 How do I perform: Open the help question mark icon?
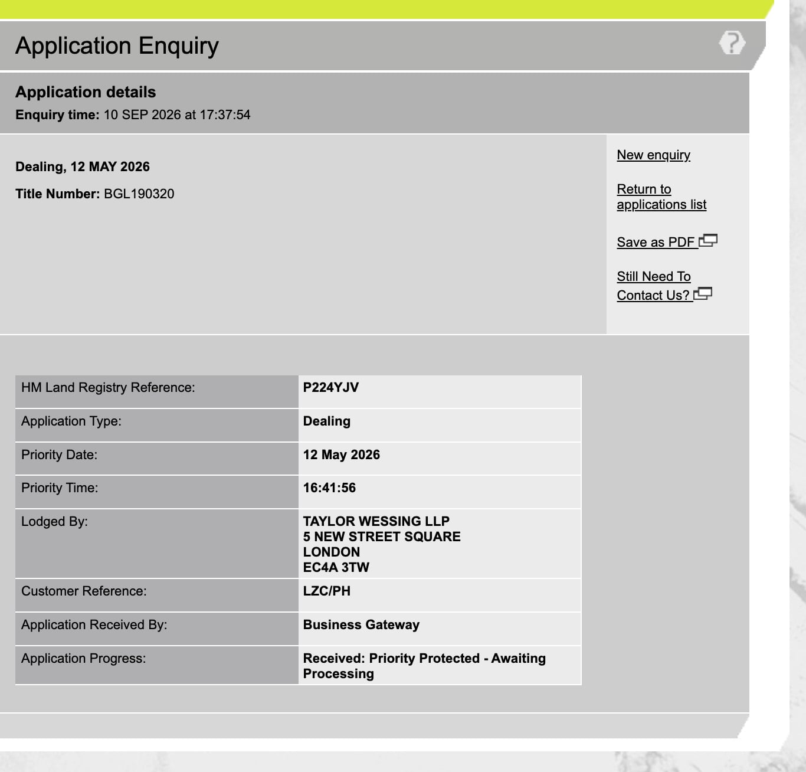click(732, 43)
